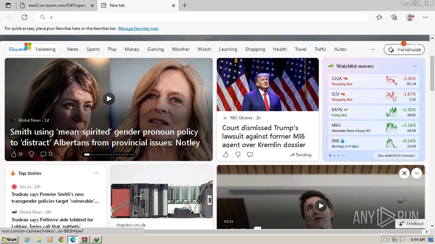Open the Shopping category
The width and height of the screenshot is (435, 244).
[255, 49]
